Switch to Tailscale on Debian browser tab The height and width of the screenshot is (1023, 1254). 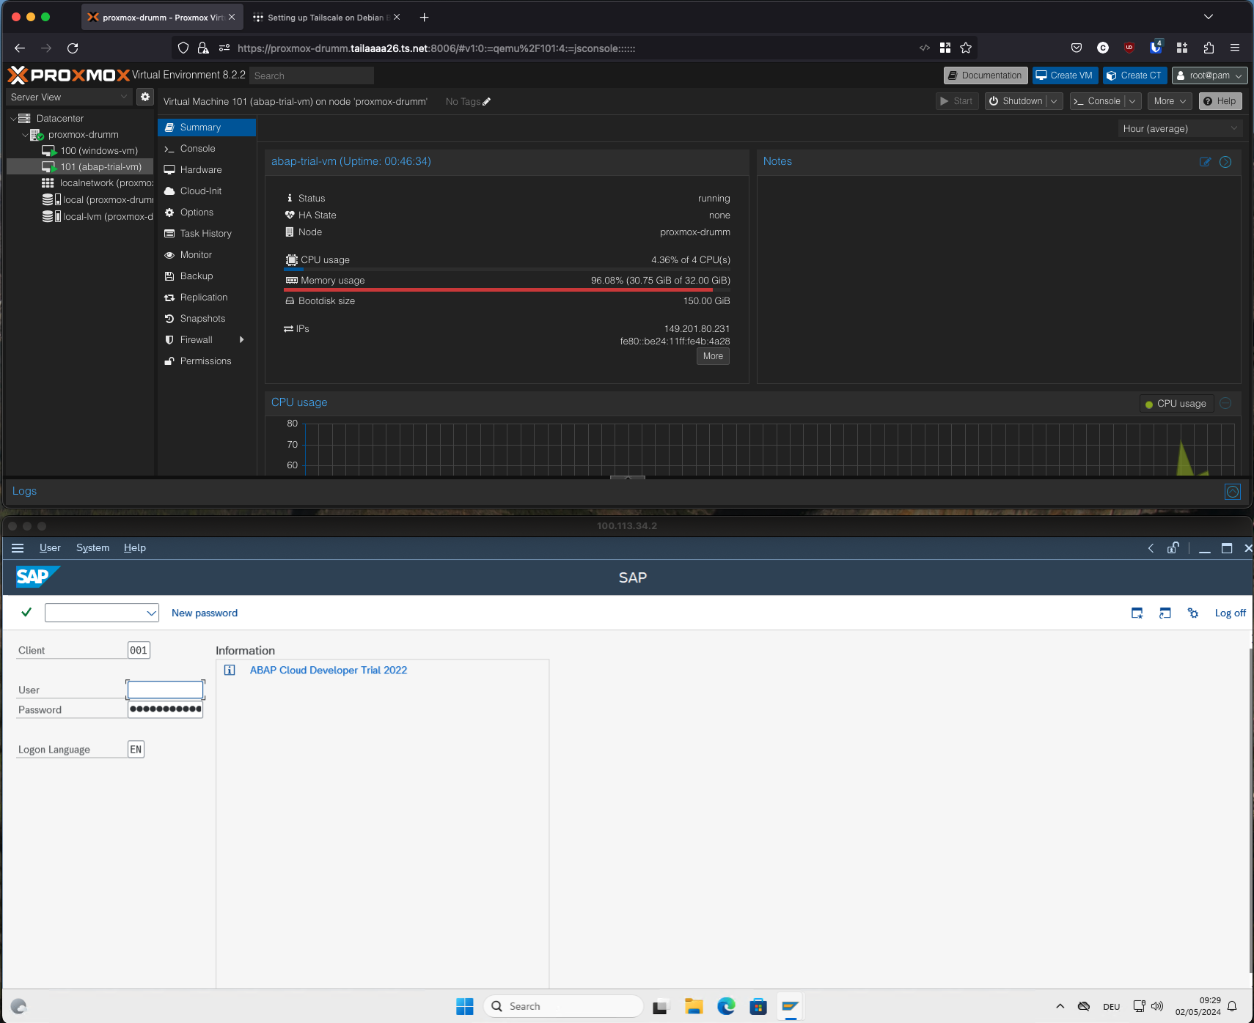326,17
